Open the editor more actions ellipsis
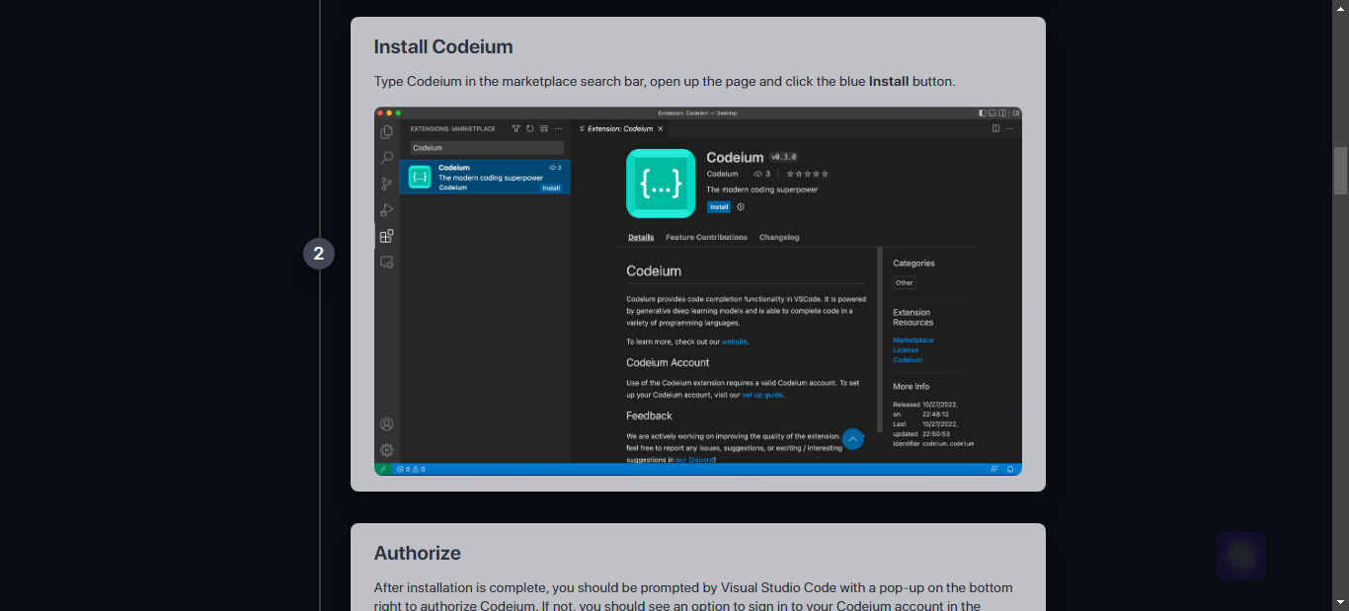Screen dimensions: 1349x611 1009,128
